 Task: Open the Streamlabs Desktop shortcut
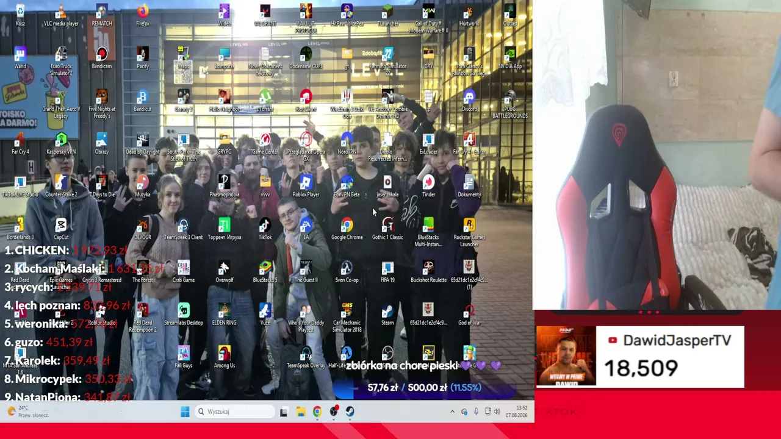coord(184,315)
